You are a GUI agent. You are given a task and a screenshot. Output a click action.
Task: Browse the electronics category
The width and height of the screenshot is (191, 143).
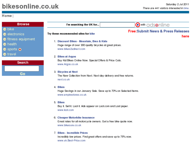(16, 34)
